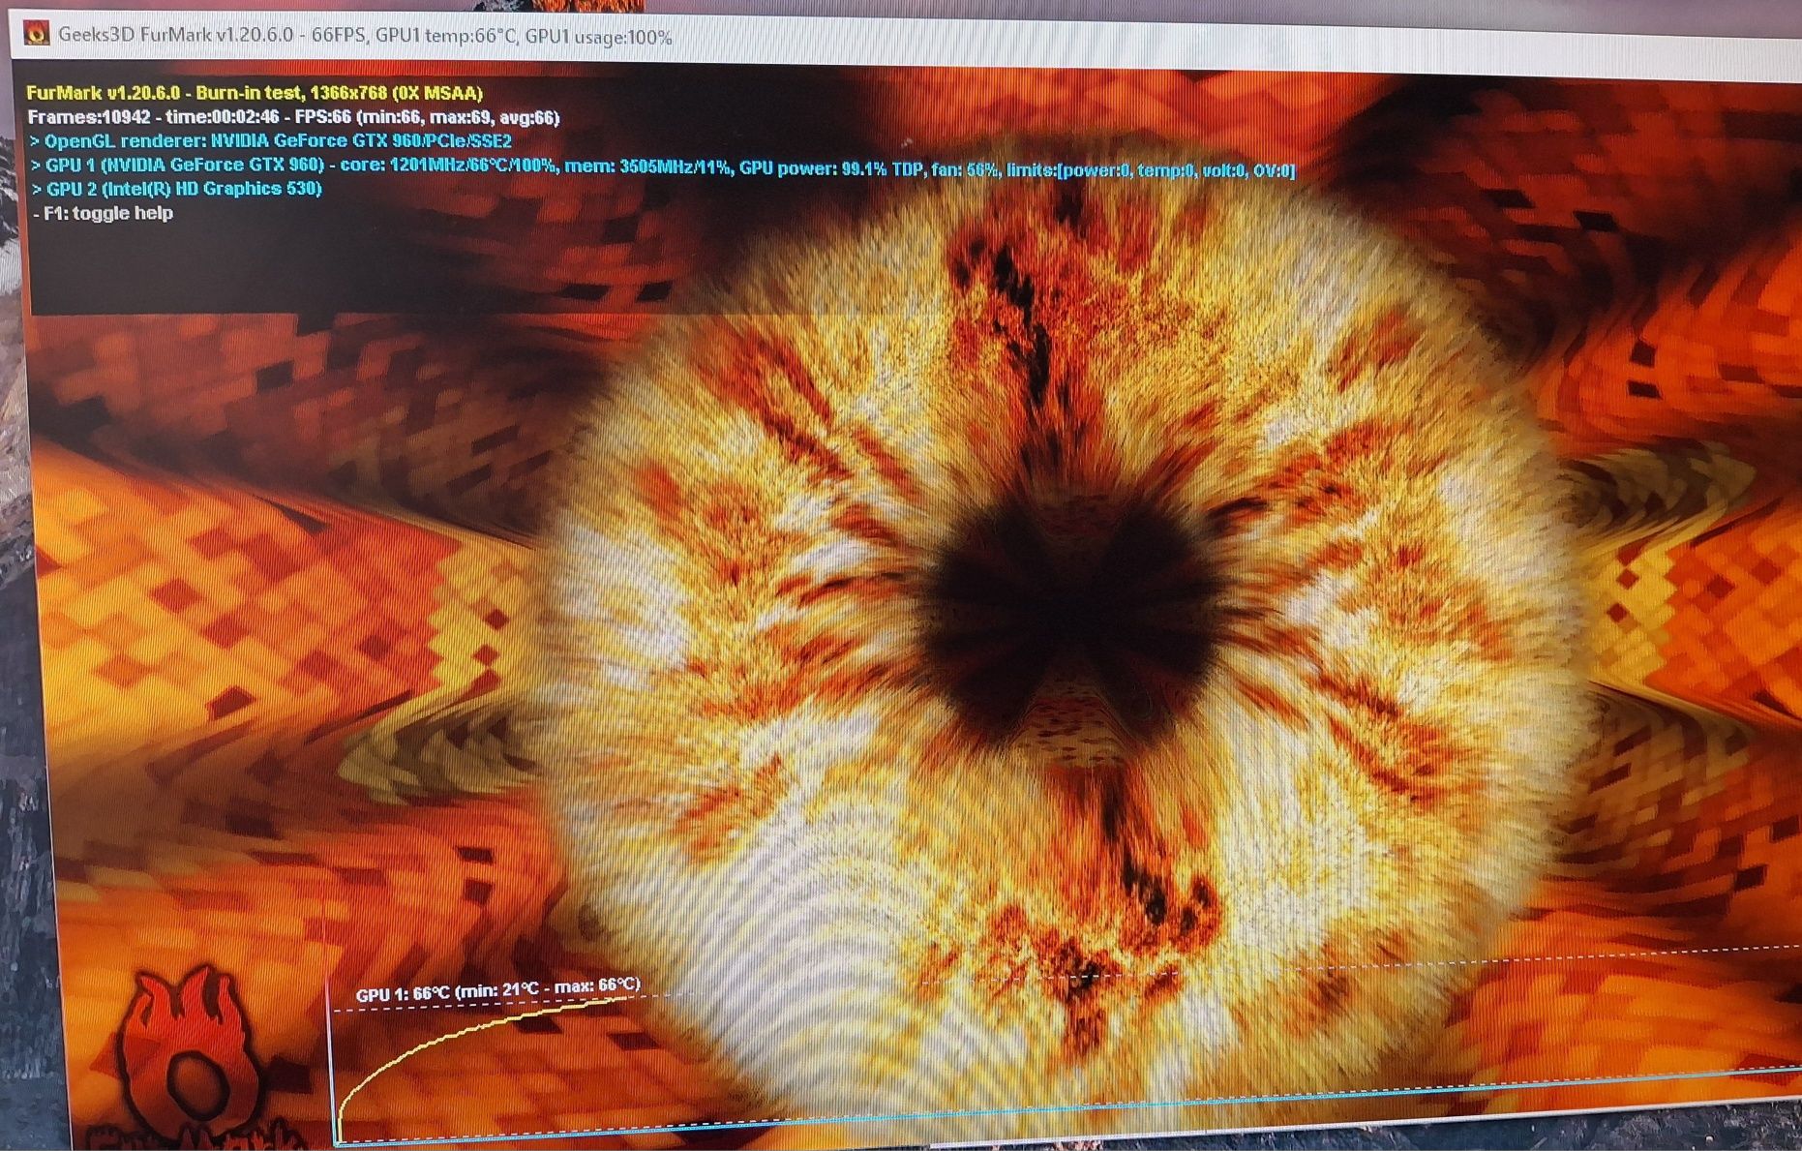Screen dimensions: 1802x1151
Task: Click the 'GPU 1 (NVIDIA GeForce GTX 960)' stats line
Action: click(x=663, y=167)
